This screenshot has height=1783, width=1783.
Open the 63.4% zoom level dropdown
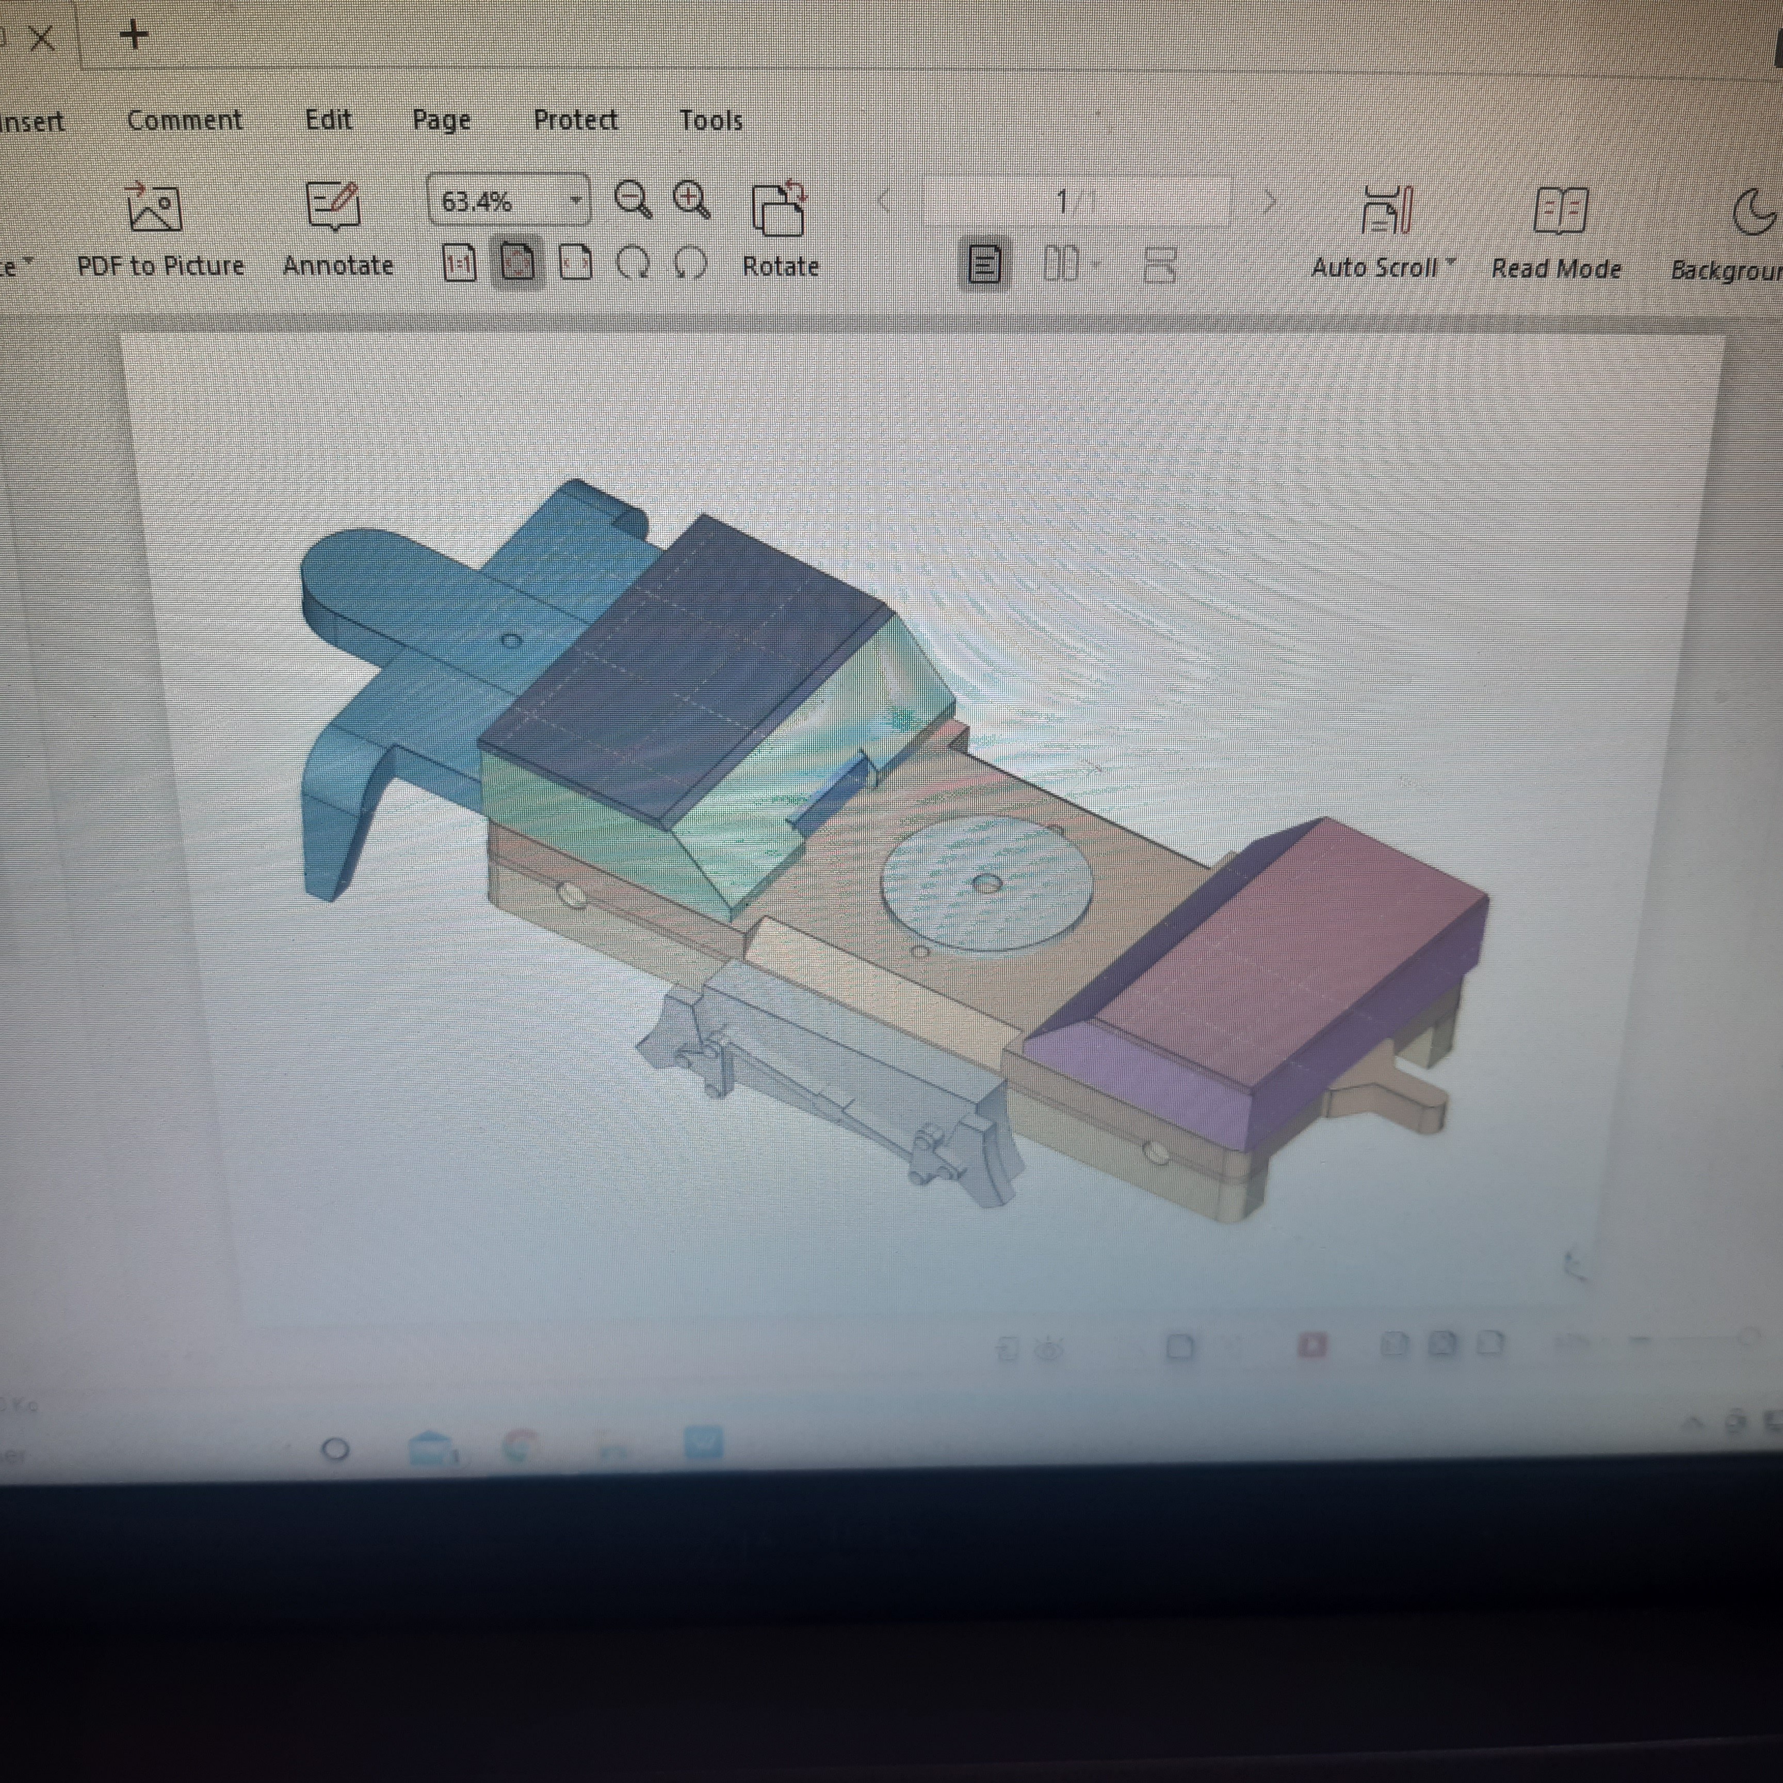pos(575,200)
